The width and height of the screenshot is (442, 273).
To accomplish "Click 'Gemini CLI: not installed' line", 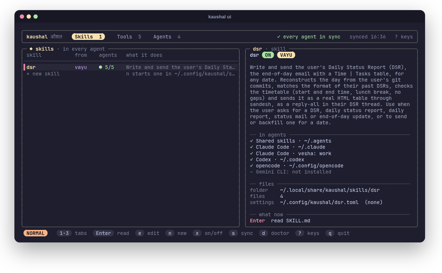I will click(x=291, y=172).
